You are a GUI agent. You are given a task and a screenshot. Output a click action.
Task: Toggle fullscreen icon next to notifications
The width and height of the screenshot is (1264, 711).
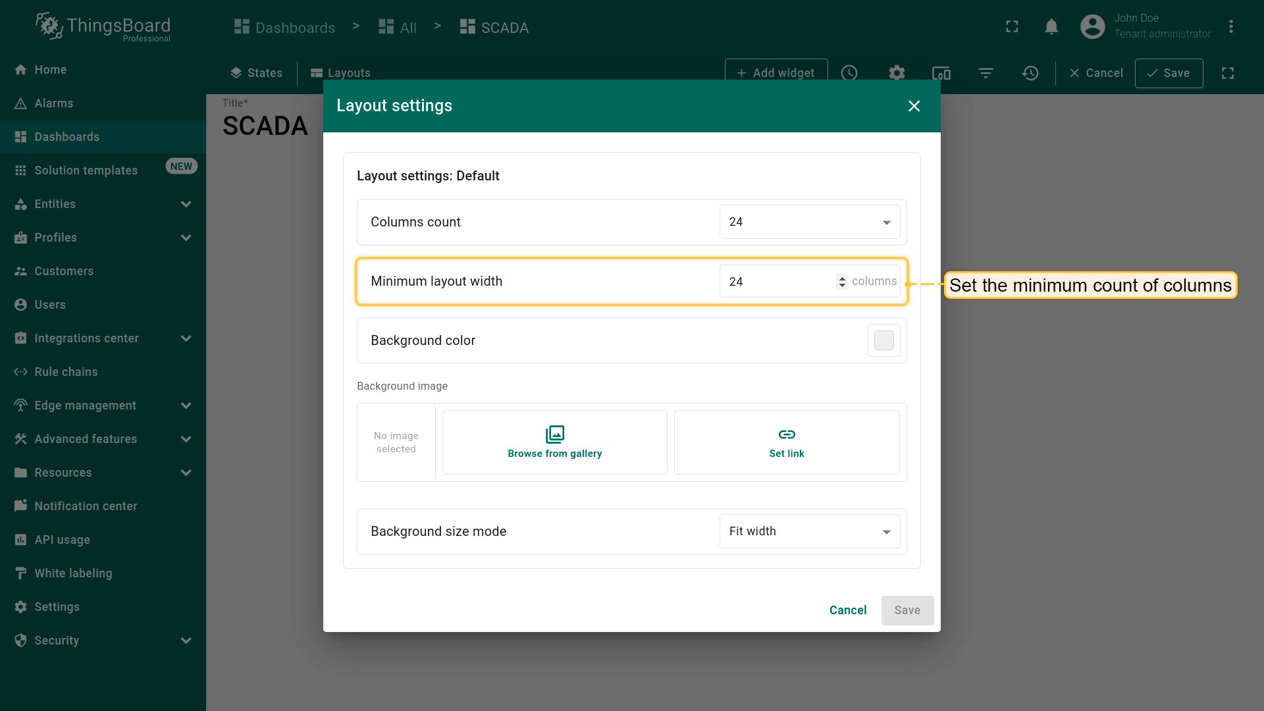(x=1012, y=27)
